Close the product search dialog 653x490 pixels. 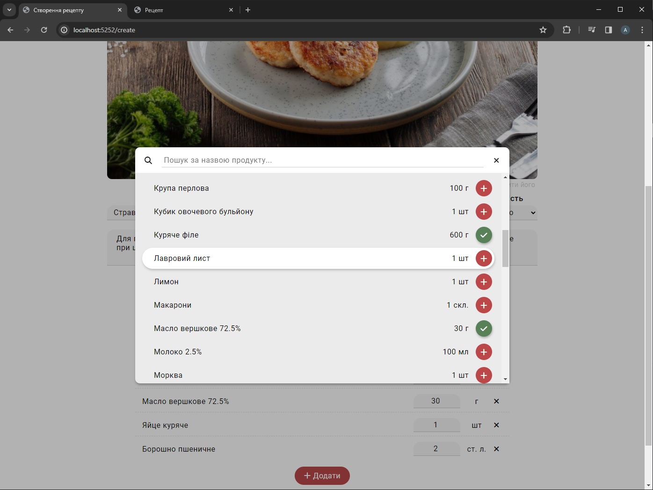(496, 160)
